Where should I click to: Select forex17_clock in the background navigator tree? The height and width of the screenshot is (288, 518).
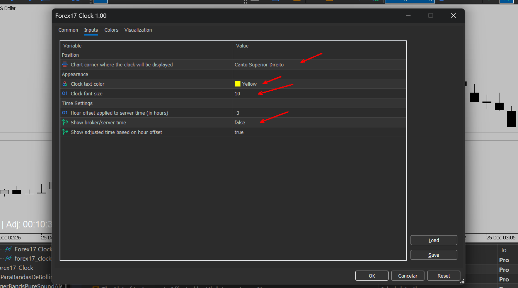33,258
